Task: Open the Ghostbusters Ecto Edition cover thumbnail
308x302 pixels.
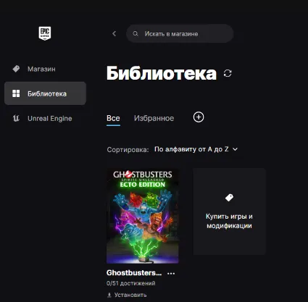Action: click(143, 216)
